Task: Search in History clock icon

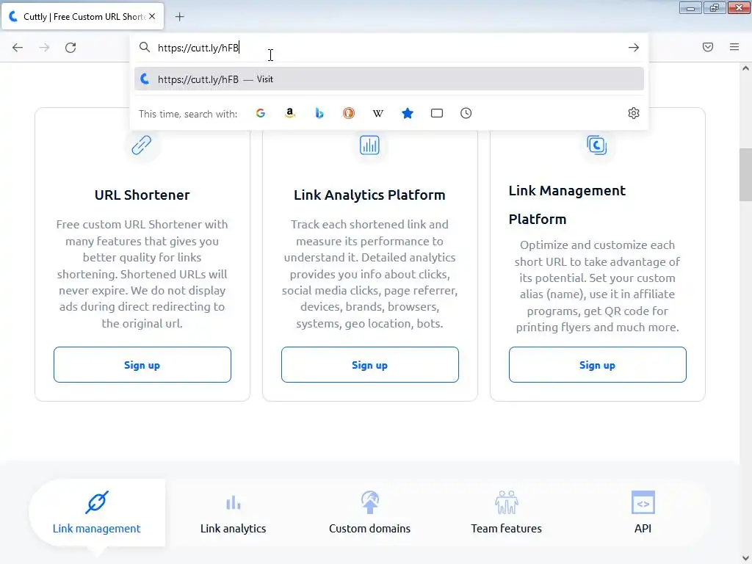Action: [x=466, y=113]
